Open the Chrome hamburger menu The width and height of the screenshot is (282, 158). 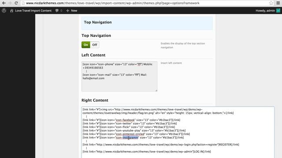(278, 3)
